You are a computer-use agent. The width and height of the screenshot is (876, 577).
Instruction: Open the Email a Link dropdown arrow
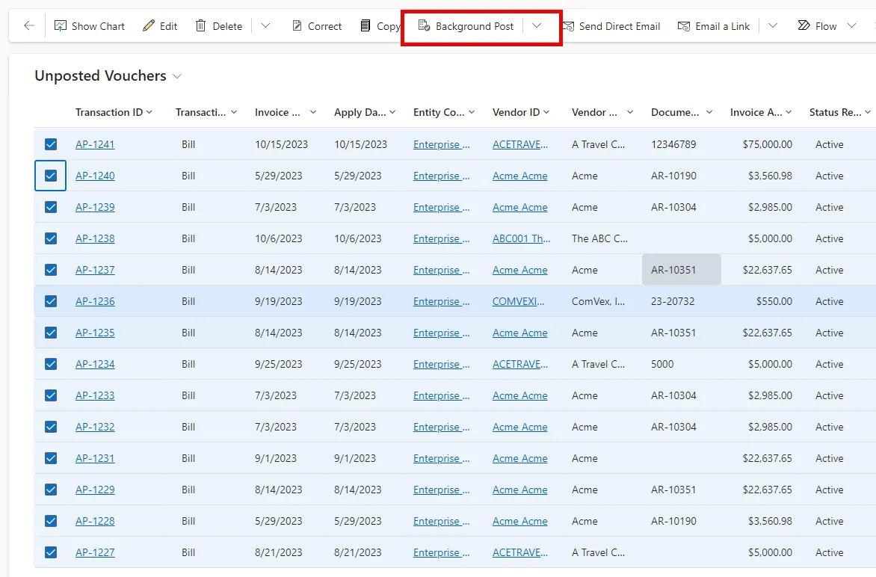[x=773, y=25]
